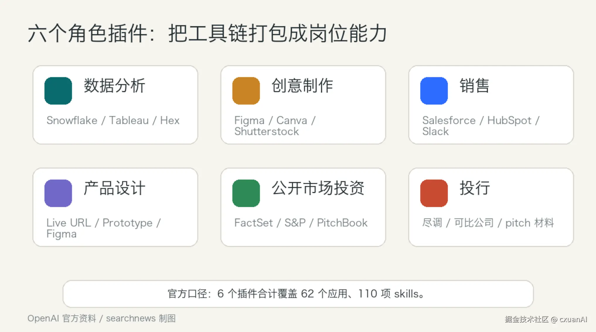Screen dimensions: 596x332
Task: Click the 销售 card heading
Action: point(474,86)
